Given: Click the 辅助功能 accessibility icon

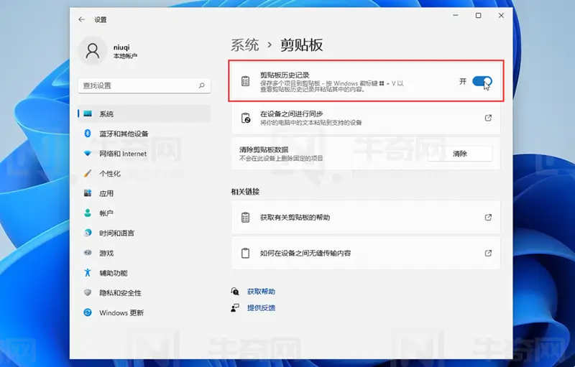Looking at the screenshot, I should tap(88, 272).
